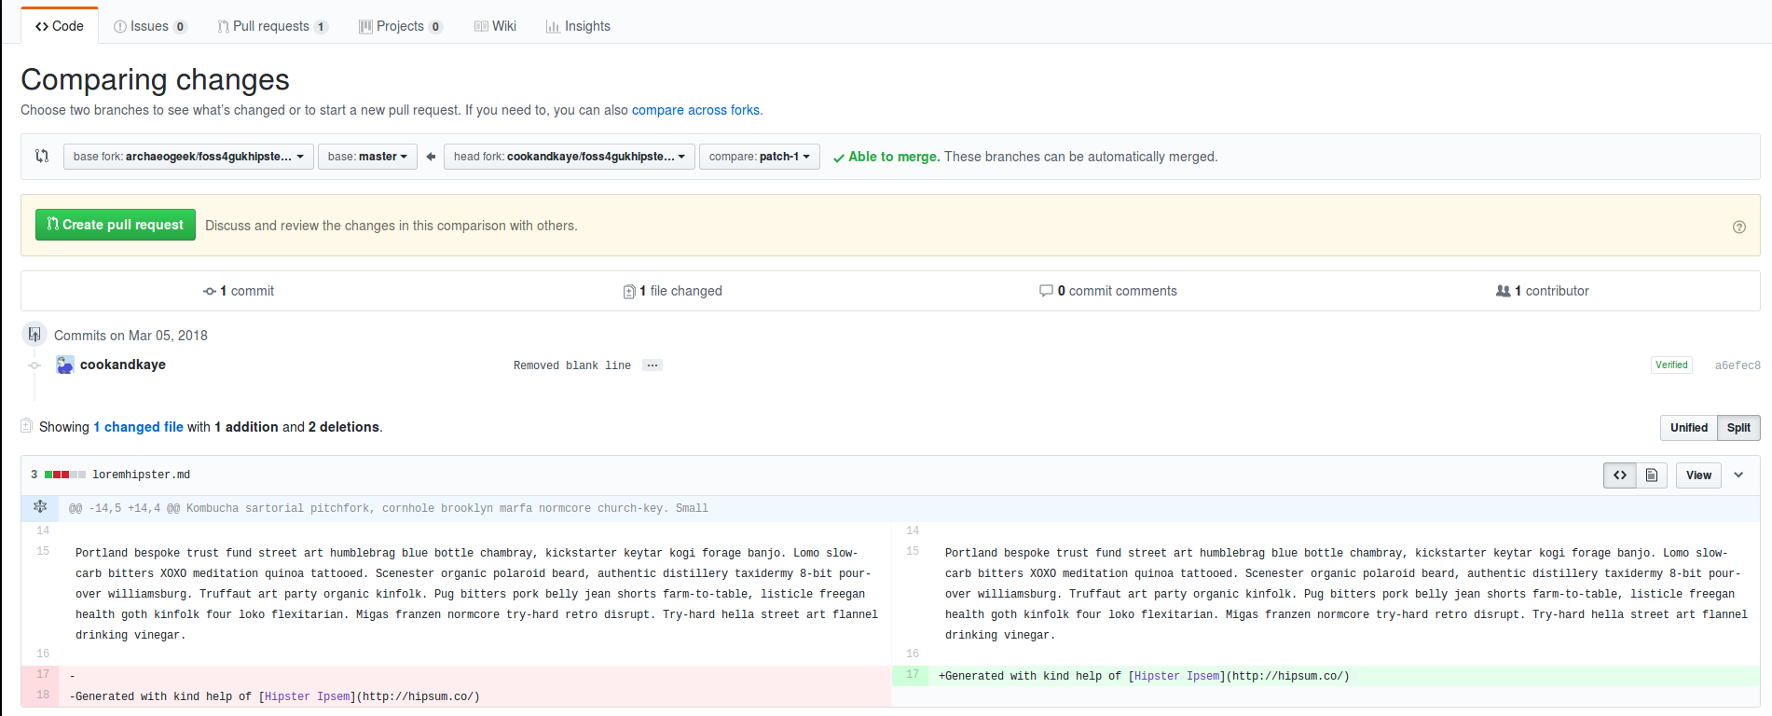Screen dimensions: 1772x716
Task: Expand commit message ellipsis button
Action: point(652,365)
